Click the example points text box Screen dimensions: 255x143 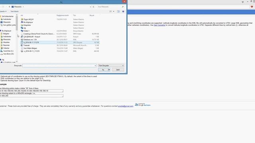31,91
